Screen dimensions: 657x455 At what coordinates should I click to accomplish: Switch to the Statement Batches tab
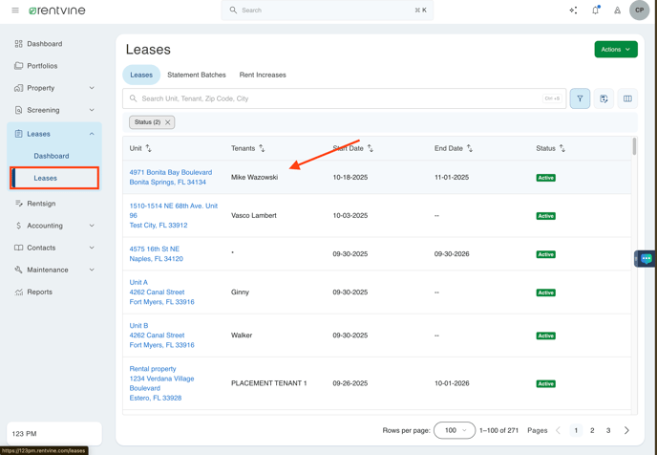197,75
